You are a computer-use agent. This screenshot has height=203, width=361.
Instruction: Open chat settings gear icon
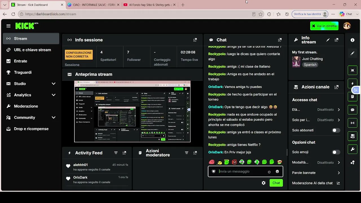tap(263, 183)
